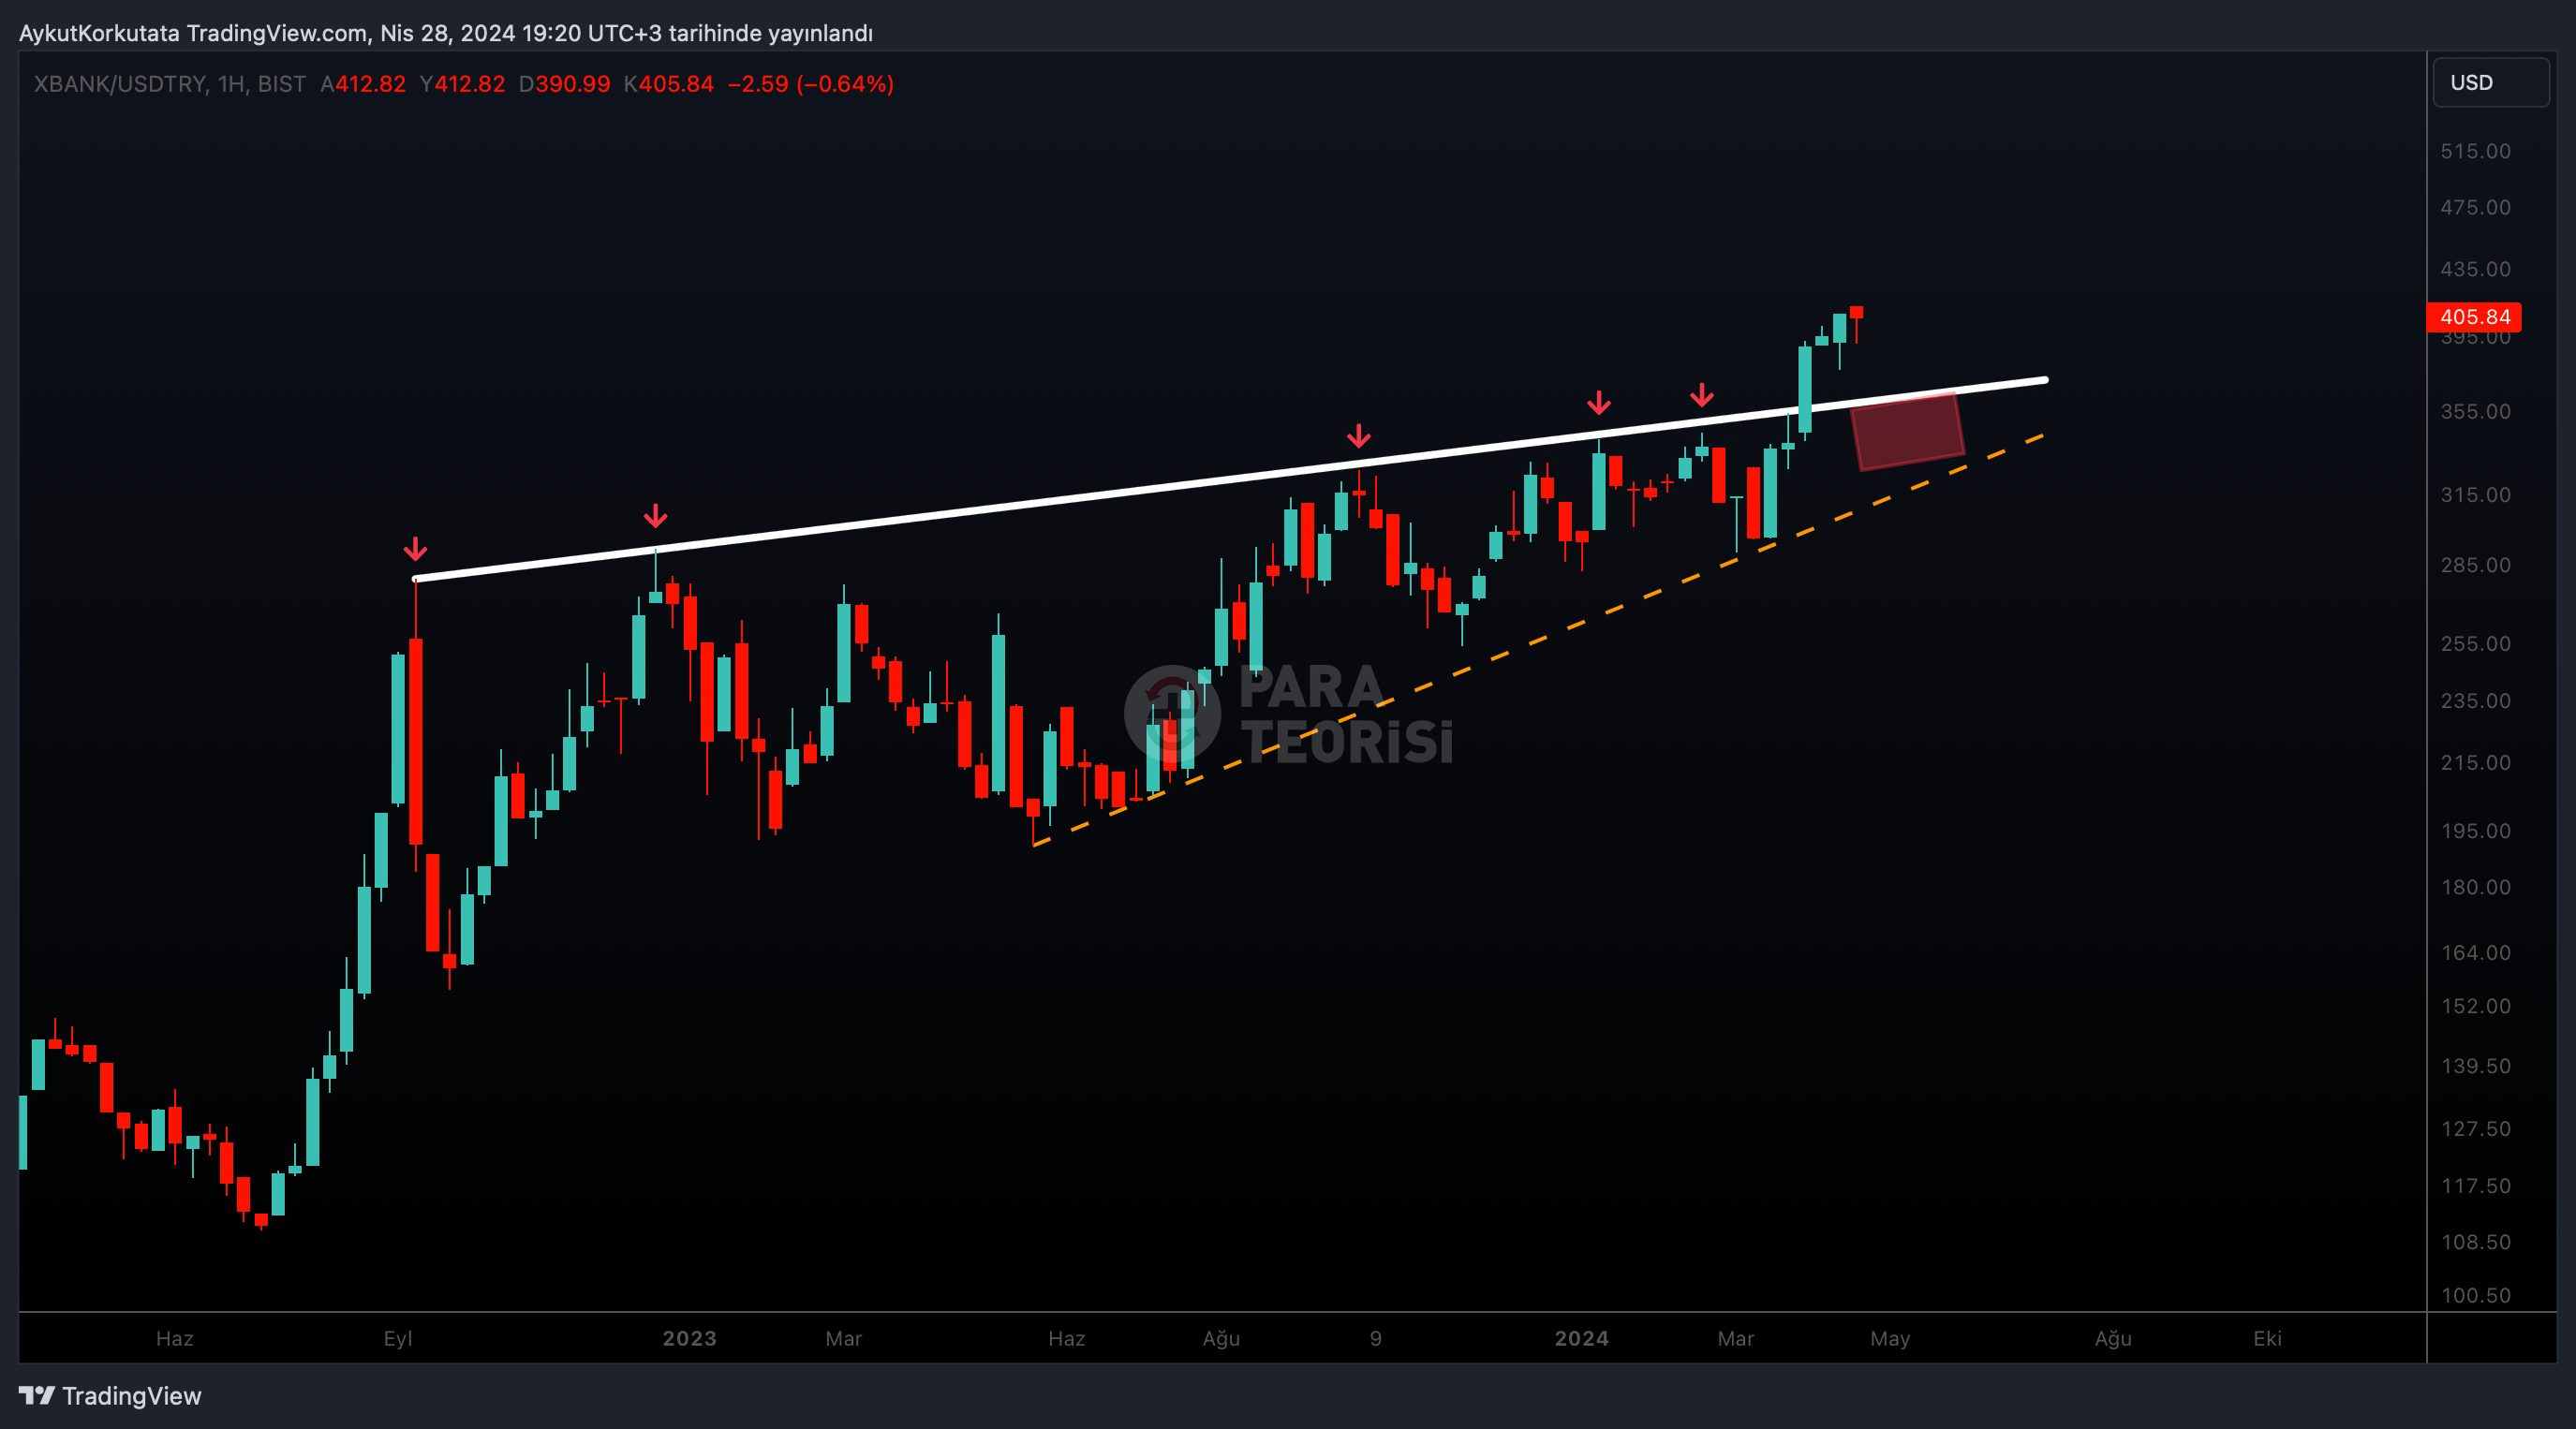
Task: Open the USD currency selector
Action: [x=2490, y=82]
